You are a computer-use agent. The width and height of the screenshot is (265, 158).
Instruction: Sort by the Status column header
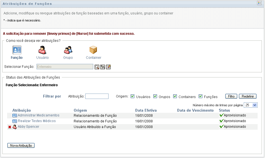coord(224,110)
